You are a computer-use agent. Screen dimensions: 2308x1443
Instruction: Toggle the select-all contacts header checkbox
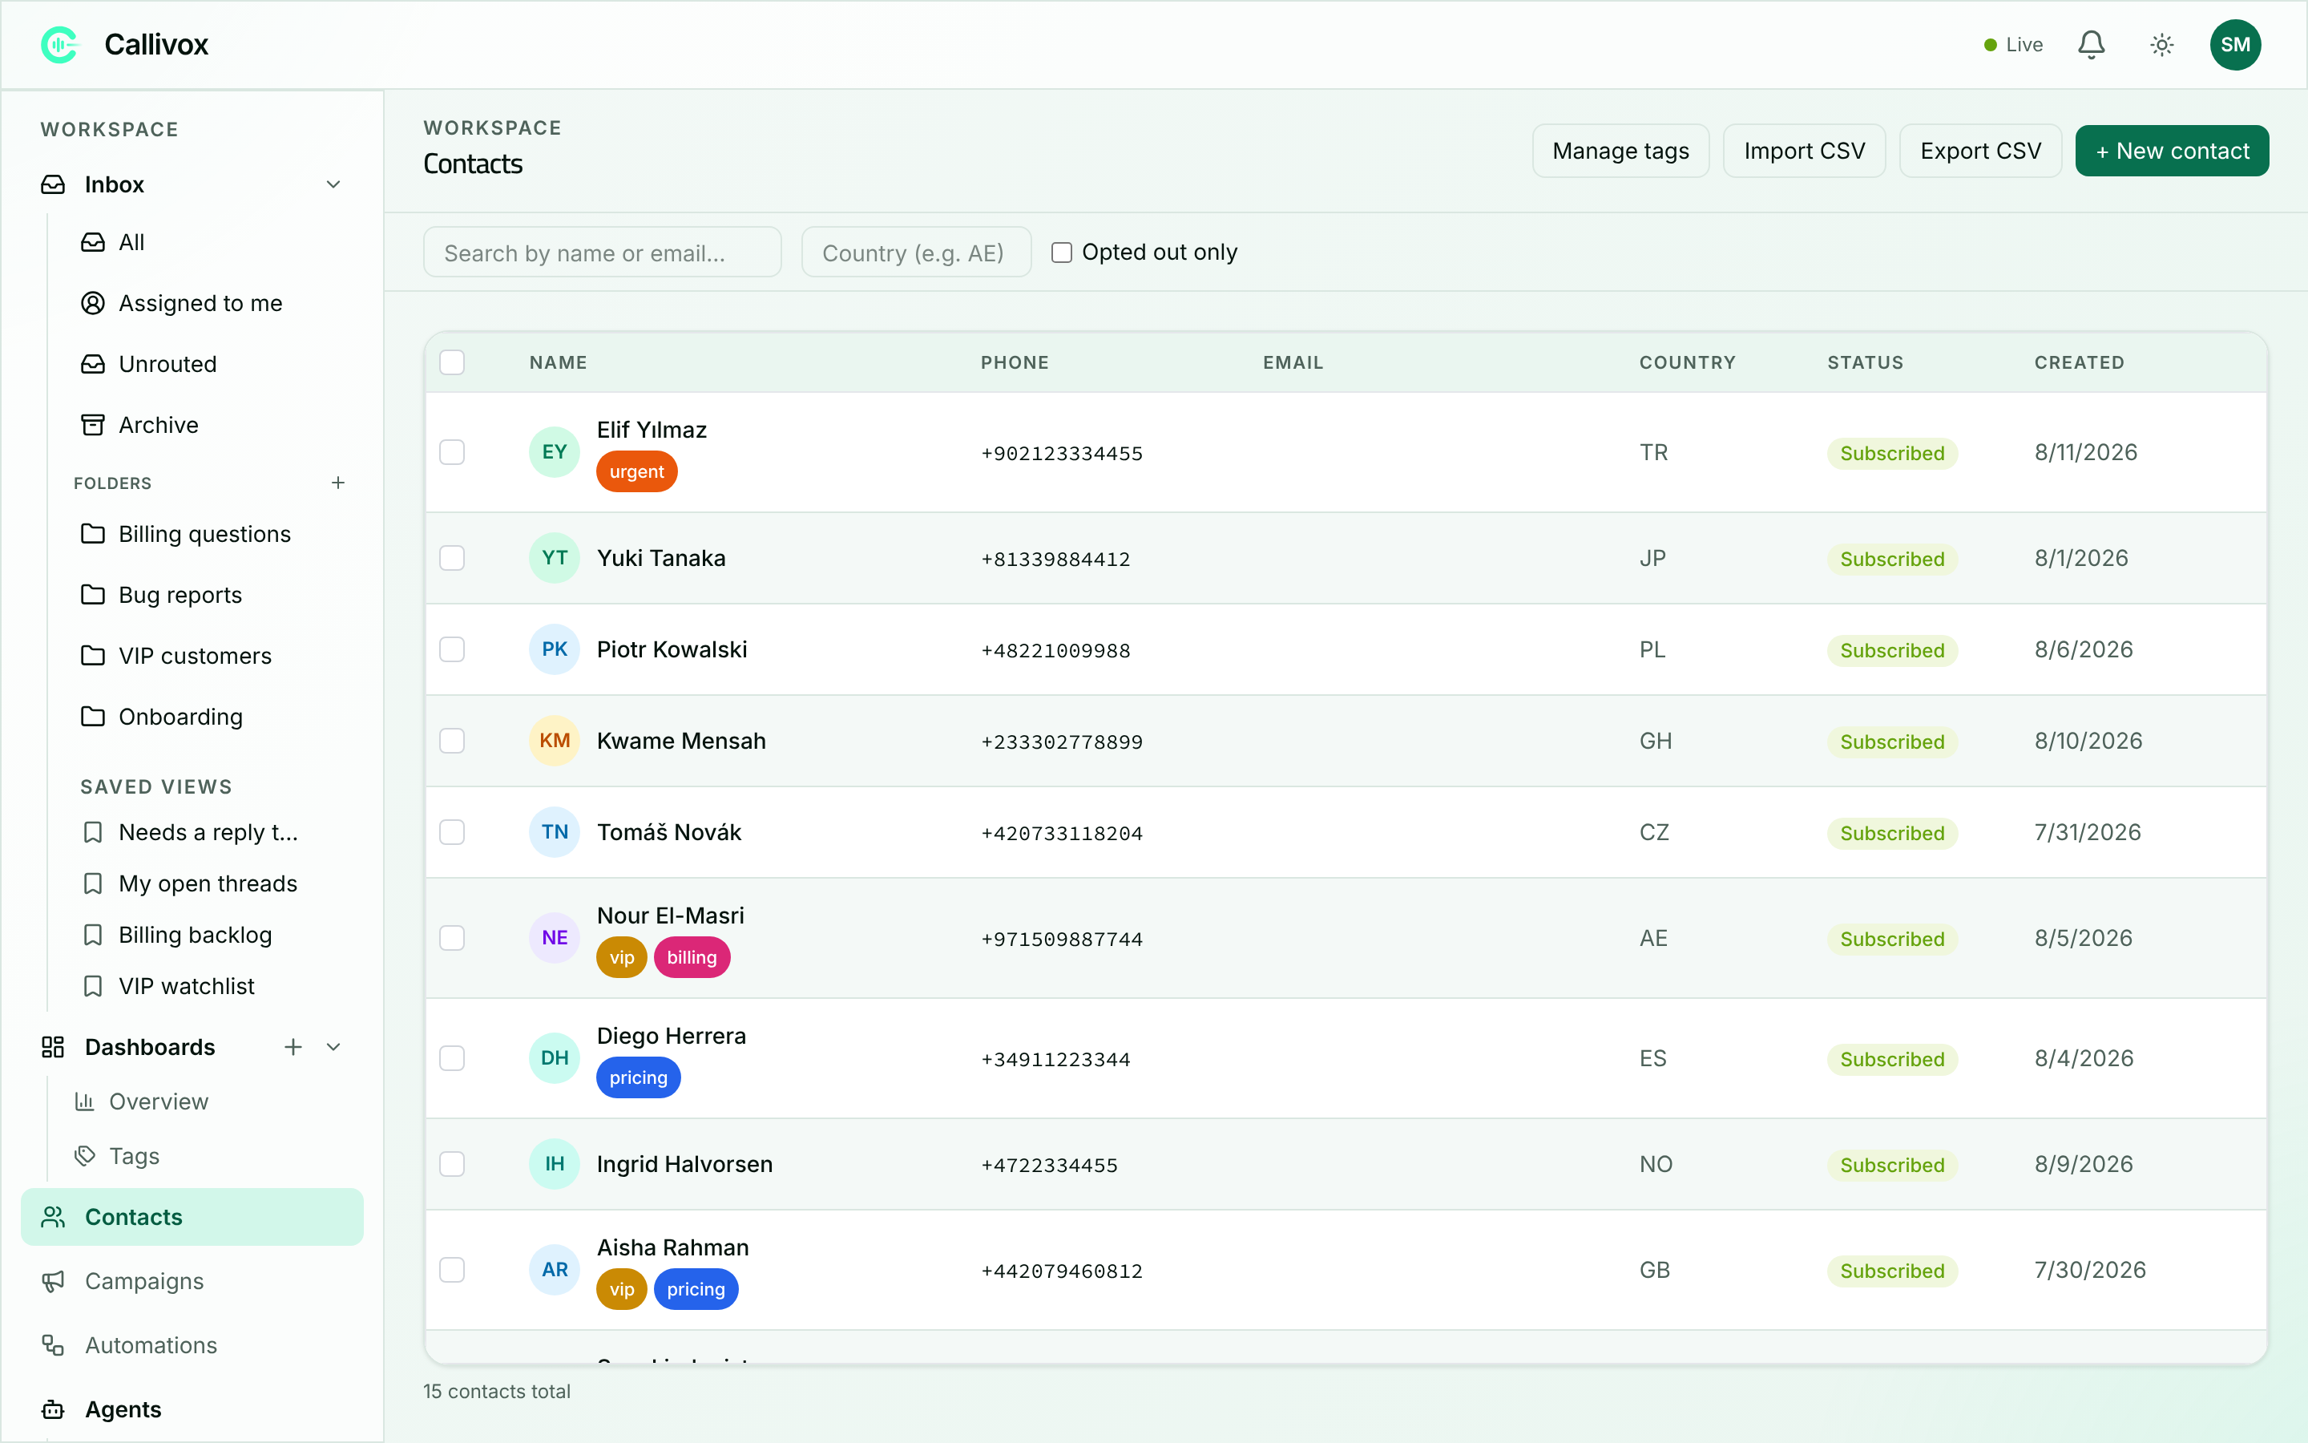(x=452, y=362)
